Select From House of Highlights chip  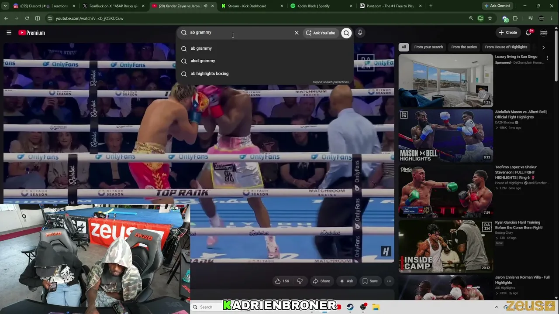506,47
